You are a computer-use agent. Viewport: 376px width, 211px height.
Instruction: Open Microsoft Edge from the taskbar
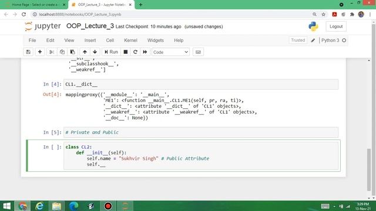[73, 206]
